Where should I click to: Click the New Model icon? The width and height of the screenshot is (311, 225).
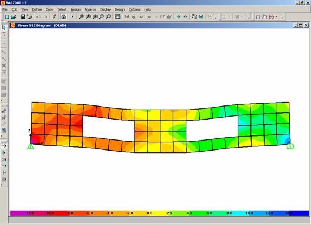[7, 17]
